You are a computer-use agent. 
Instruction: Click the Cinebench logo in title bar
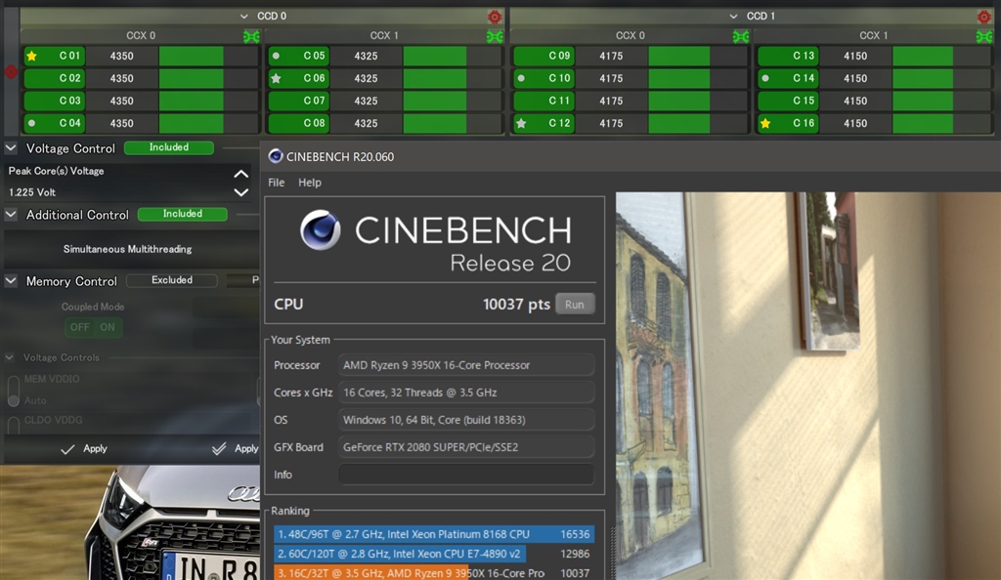click(x=275, y=156)
